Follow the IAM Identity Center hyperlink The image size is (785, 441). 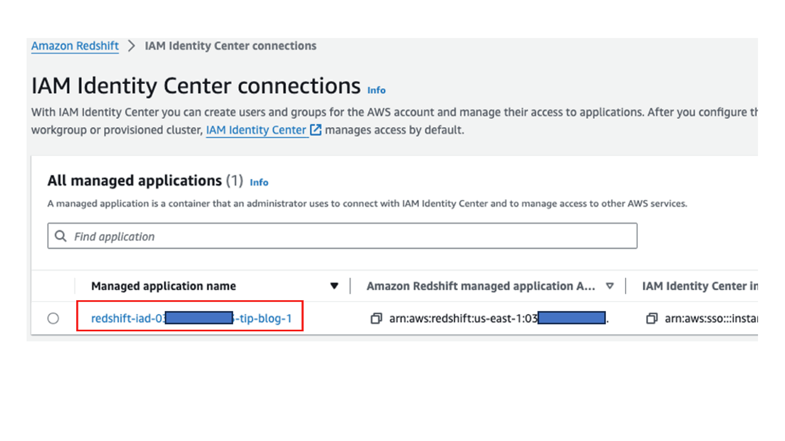click(x=256, y=130)
